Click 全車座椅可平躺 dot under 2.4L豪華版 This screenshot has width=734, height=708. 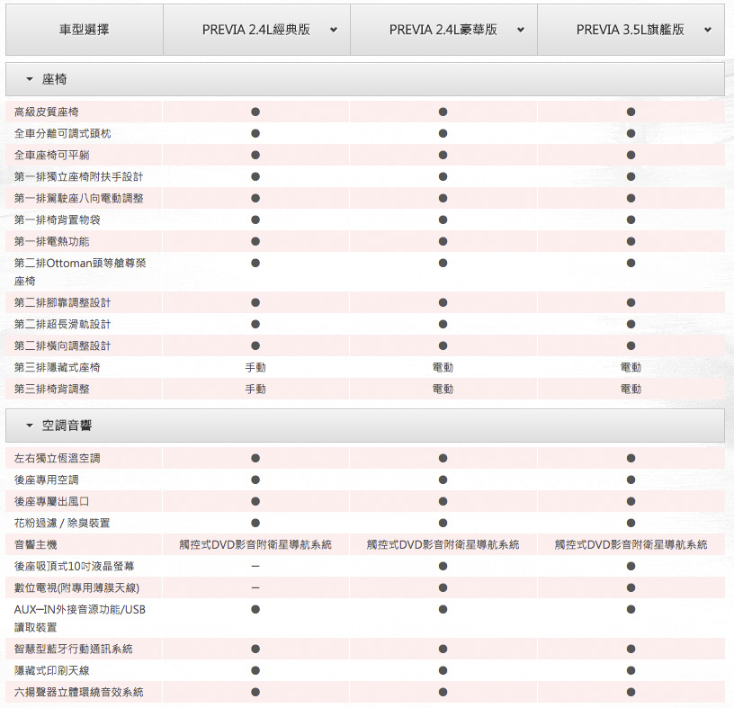point(443,155)
